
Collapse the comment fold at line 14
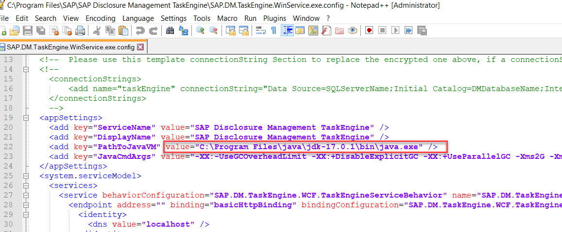26,69
